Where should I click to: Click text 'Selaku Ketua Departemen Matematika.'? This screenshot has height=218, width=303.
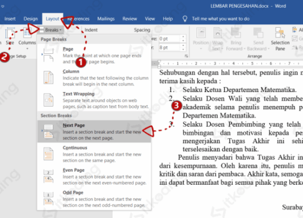[239, 90]
